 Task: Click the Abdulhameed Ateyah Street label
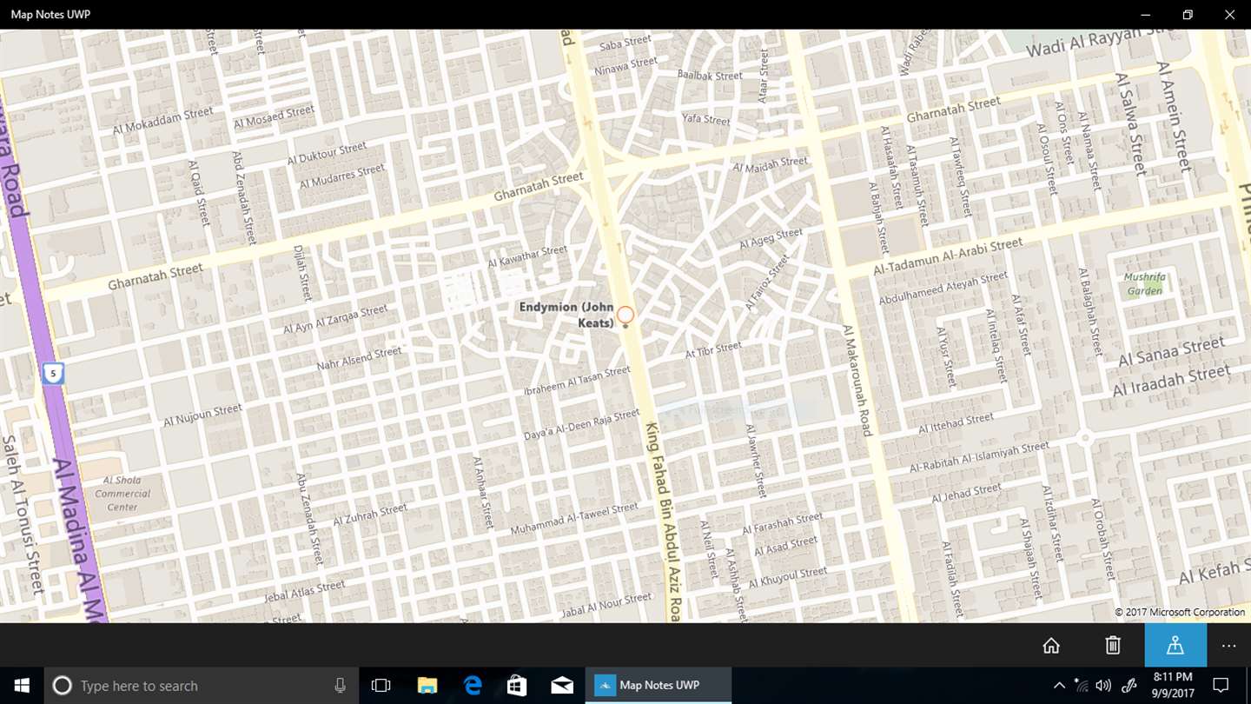pos(943,289)
